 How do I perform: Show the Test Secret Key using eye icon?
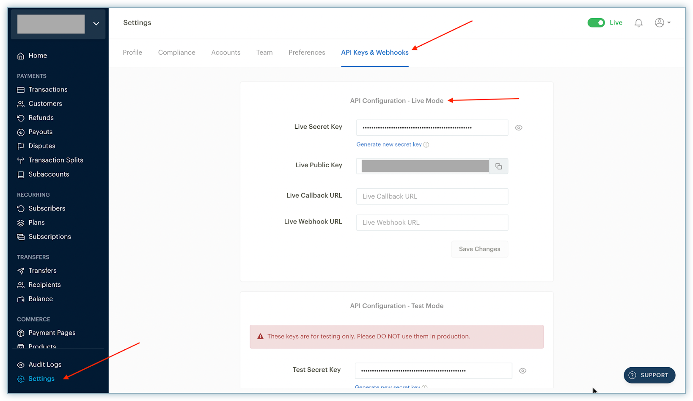tap(522, 371)
